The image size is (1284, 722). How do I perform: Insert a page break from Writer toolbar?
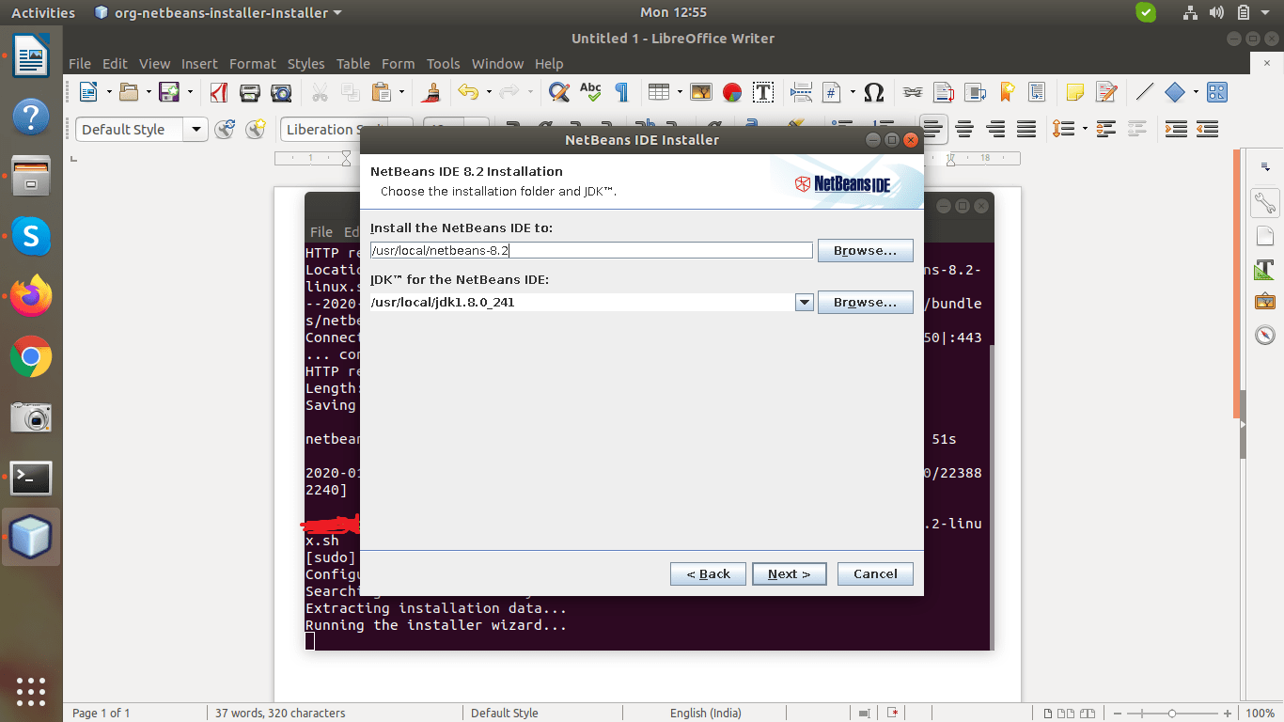point(802,92)
